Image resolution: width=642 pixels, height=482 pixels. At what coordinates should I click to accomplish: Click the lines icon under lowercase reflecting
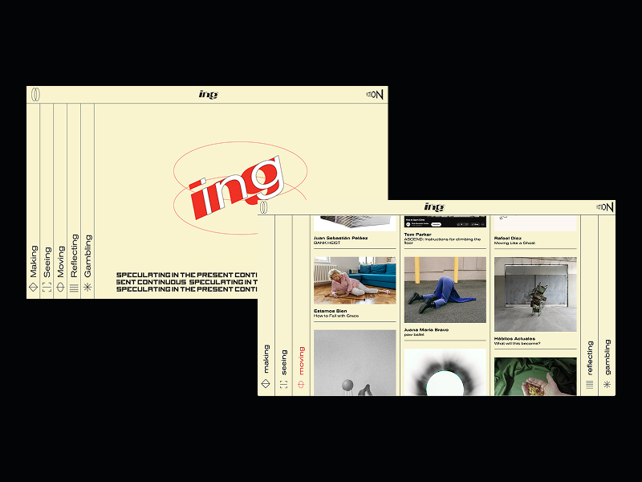[x=590, y=385]
